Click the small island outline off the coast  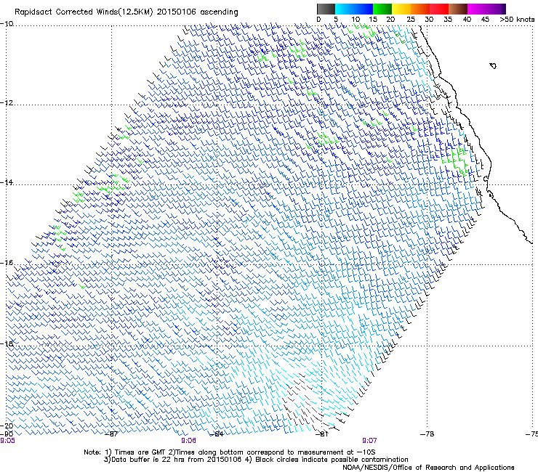point(493,65)
